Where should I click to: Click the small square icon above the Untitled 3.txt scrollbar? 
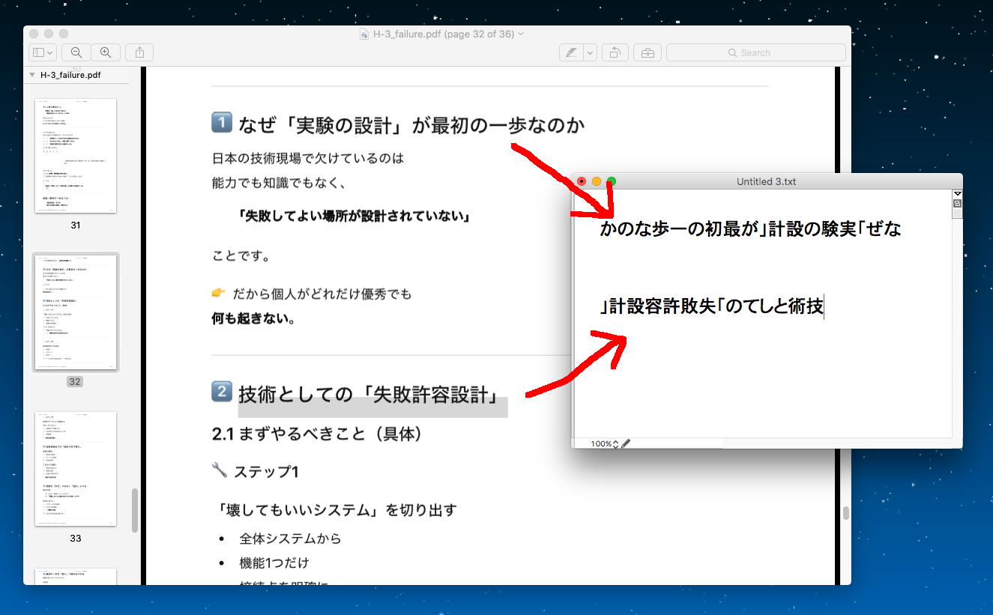pyautogui.click(x=957, y=203)
